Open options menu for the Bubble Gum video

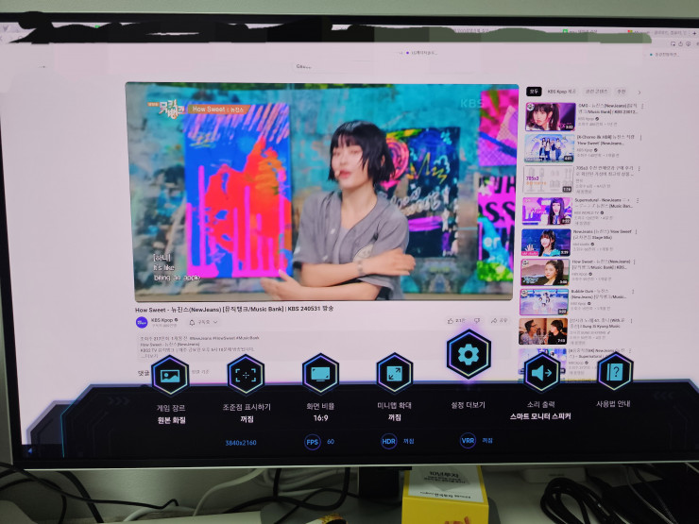[633, 292]
